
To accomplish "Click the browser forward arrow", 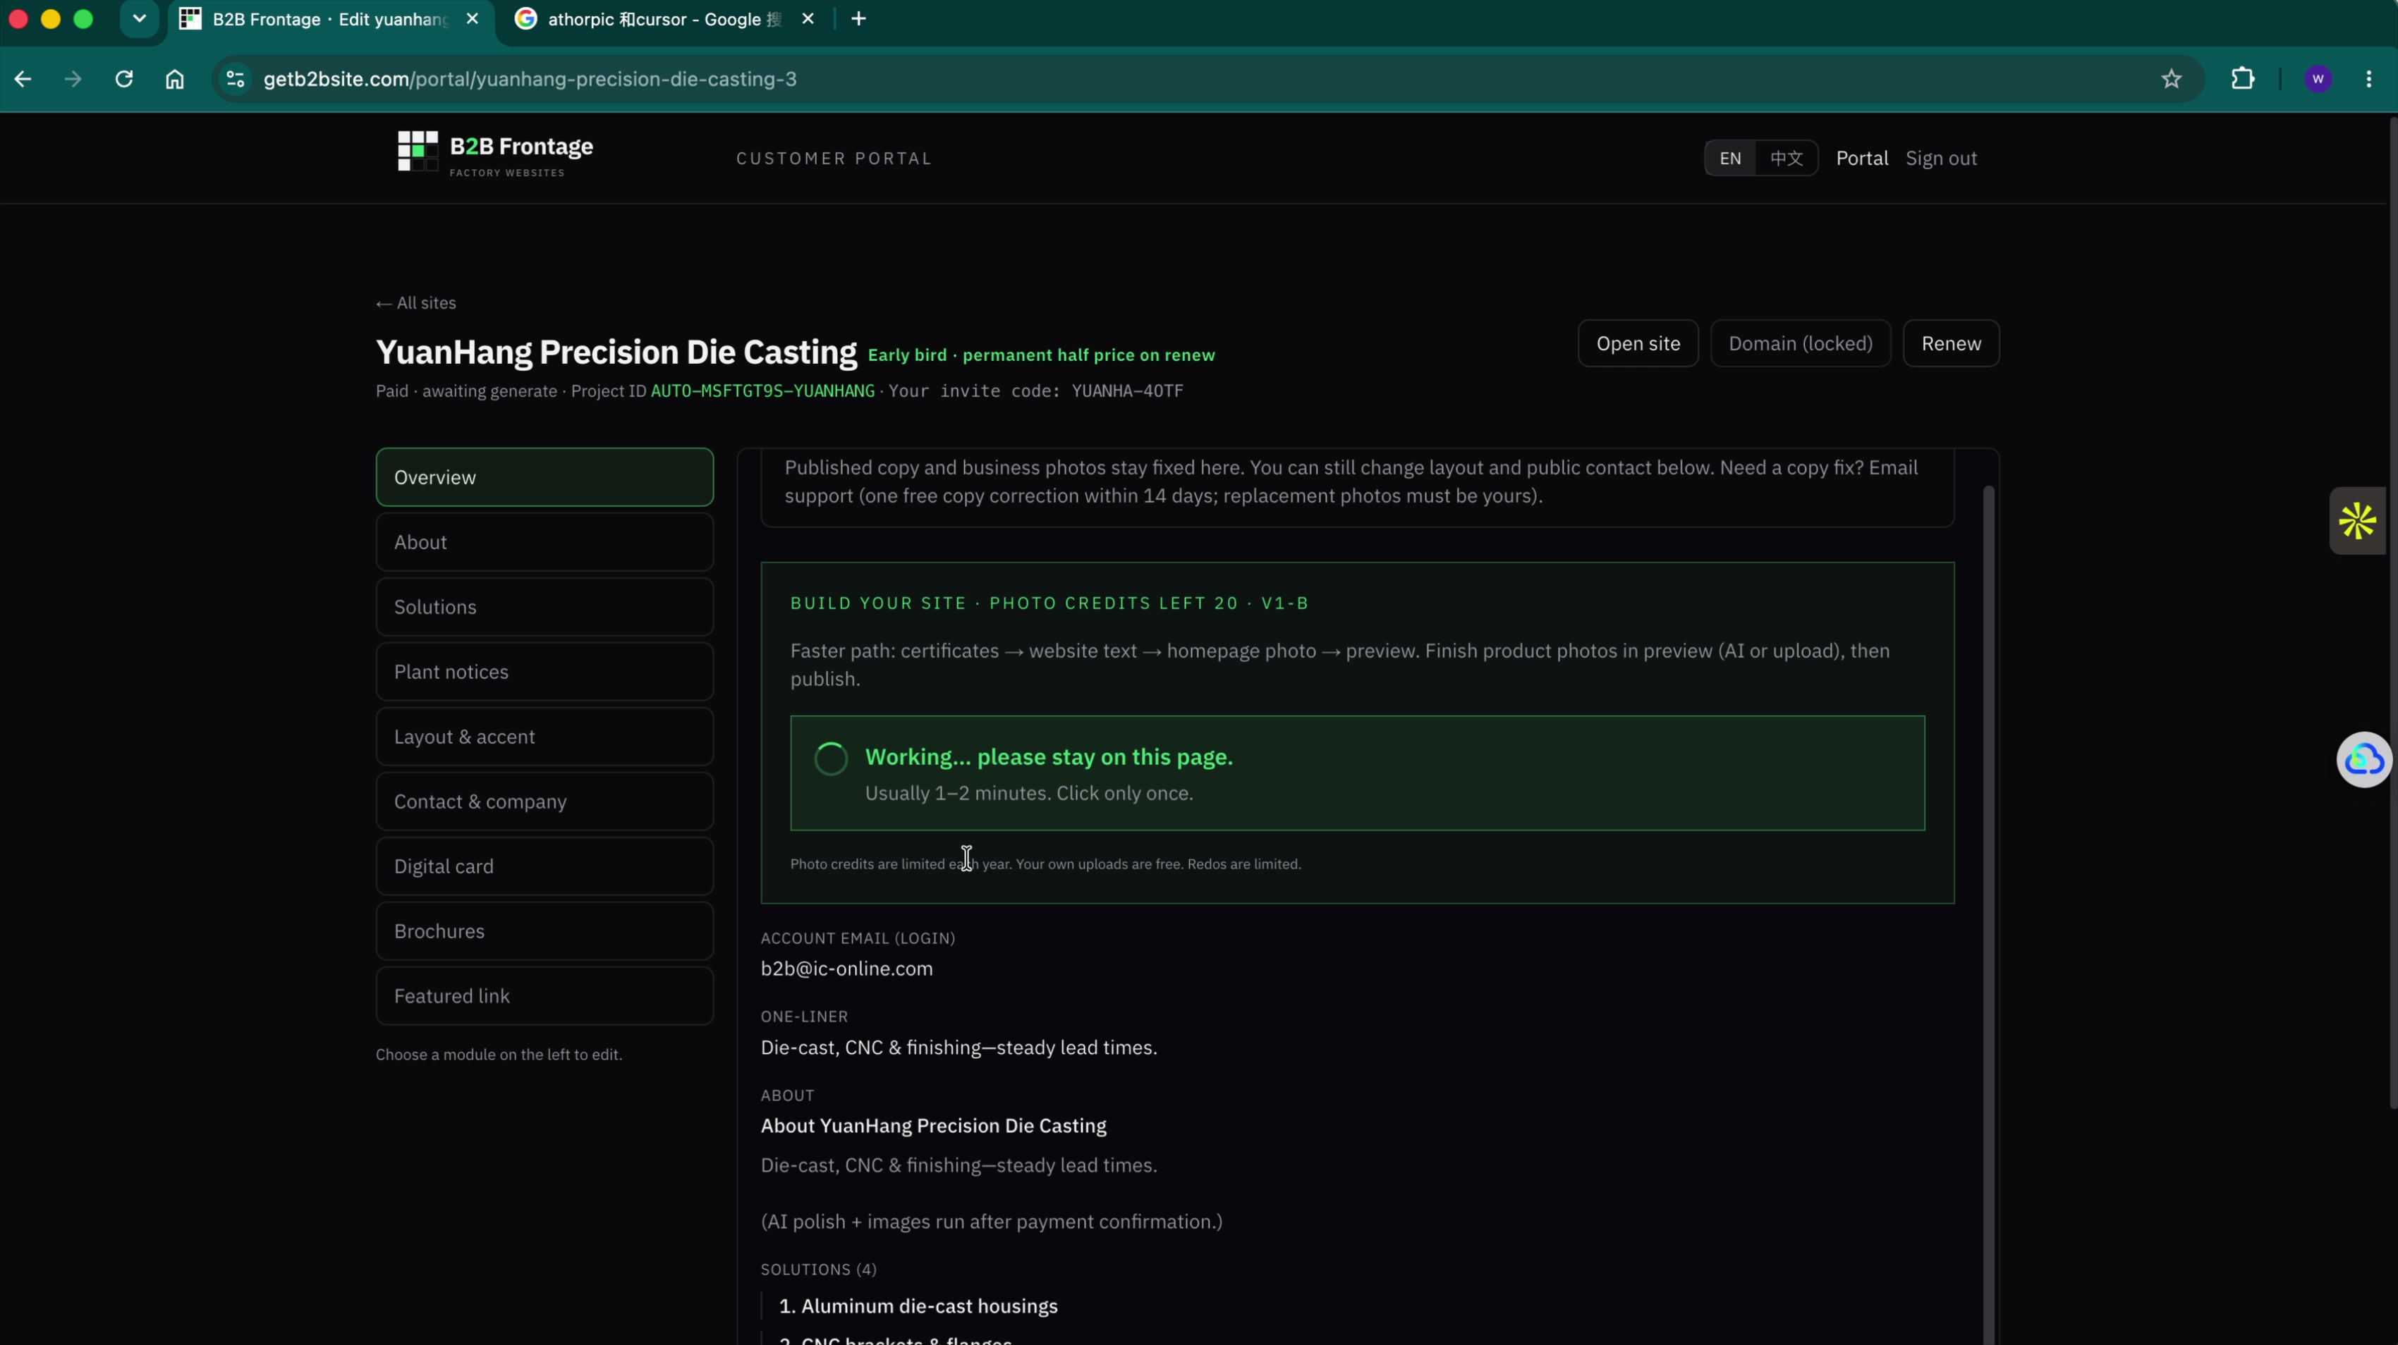I will (73, 79).
